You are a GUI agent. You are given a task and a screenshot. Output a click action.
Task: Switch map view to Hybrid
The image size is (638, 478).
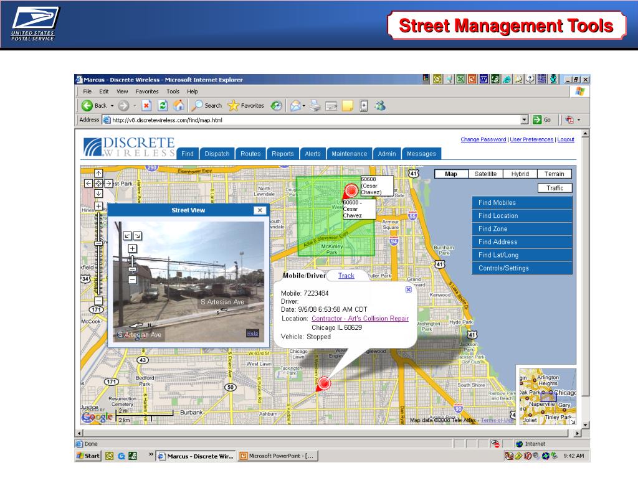520,174
